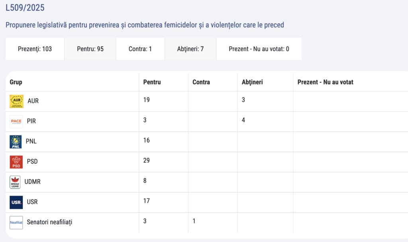The image size is (408, 242).
Task: Click the PNL party logo icon
Action: 16,142
